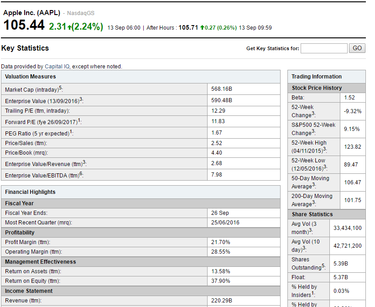
Task: Click the Float value 5.37B
Action: tap(341, 277)
